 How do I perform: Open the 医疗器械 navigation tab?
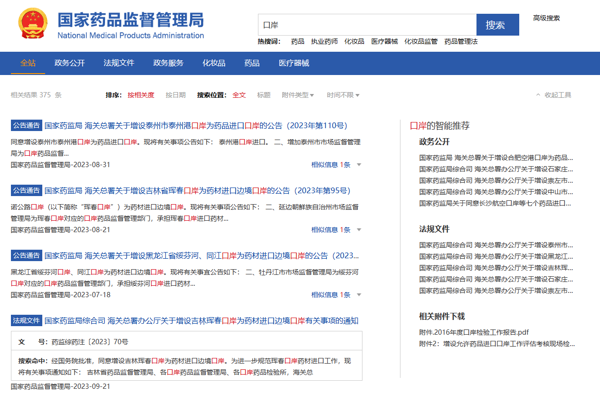[x=294, y=63]
